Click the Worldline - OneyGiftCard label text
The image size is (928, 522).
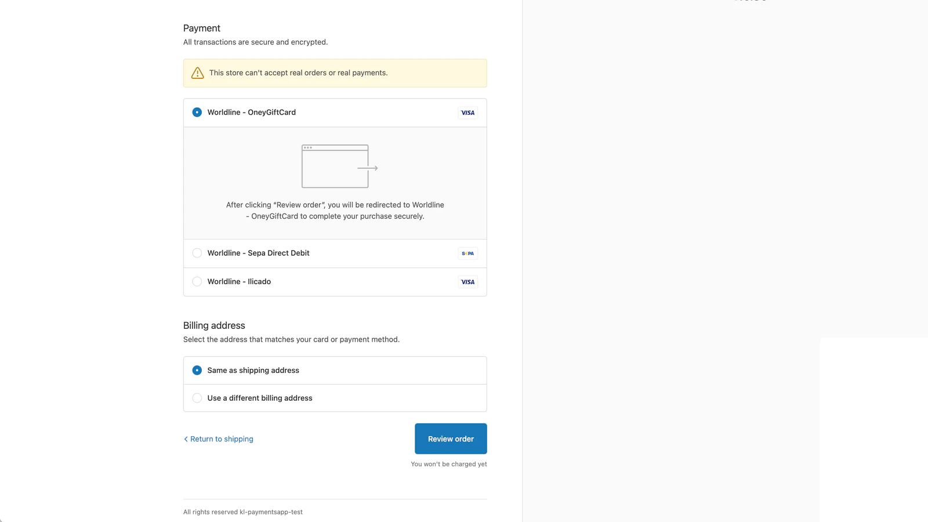251,113
